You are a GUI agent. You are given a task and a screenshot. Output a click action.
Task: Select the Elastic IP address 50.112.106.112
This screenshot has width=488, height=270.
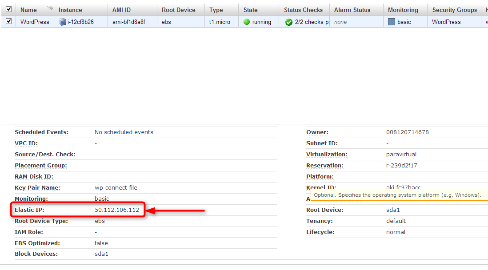point(117,210)
